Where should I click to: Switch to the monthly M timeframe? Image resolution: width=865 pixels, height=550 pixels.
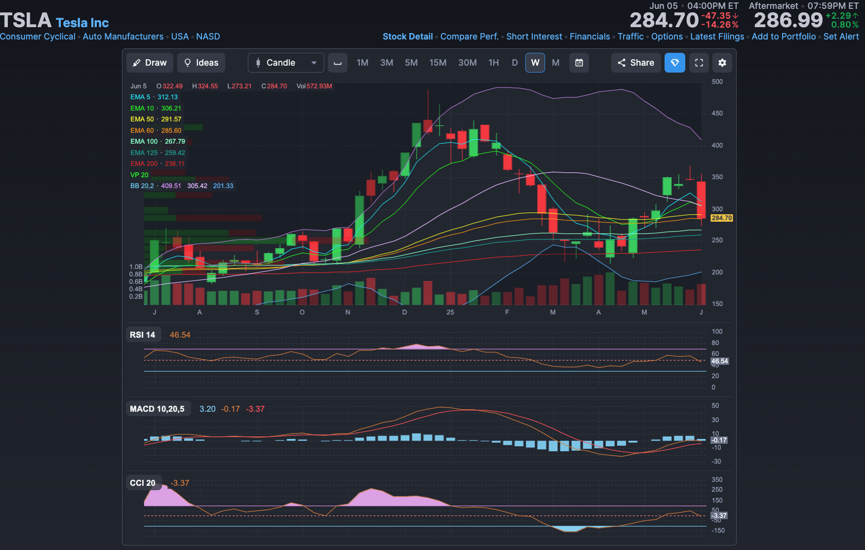point(556,63)
